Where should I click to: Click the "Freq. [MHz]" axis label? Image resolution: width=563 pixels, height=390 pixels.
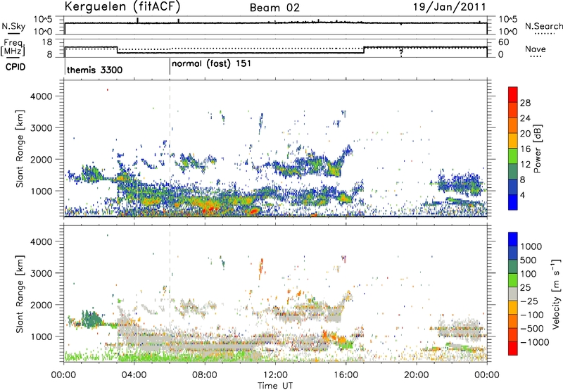pos(13,48)
